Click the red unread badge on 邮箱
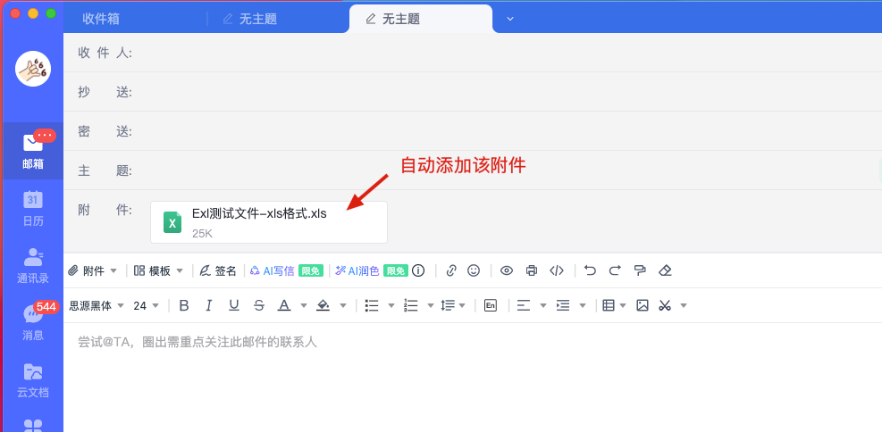 pos(45,136)
